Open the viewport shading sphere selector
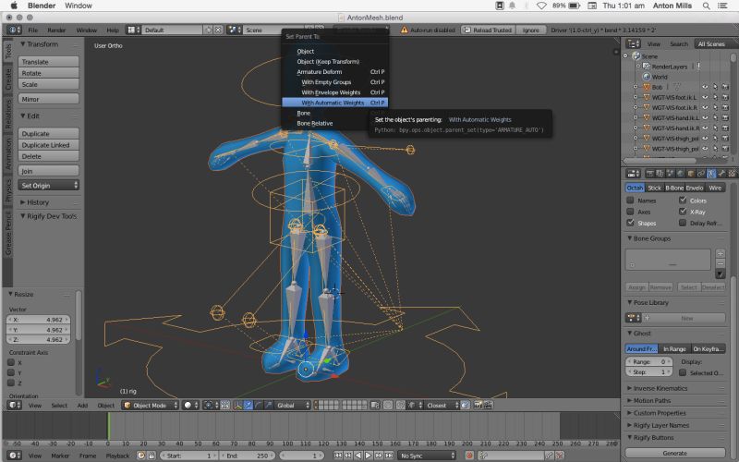The width and height of the screenshot is (739, 462). [x=190, y=405]
